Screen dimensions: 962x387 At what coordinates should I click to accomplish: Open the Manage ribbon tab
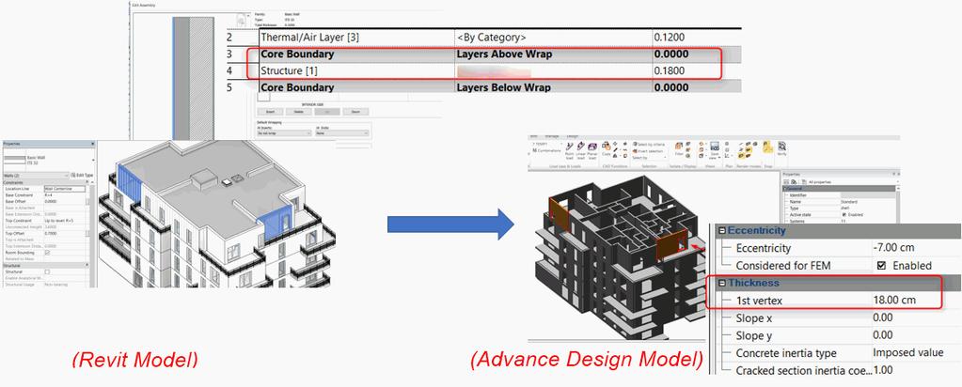(552, 136)
